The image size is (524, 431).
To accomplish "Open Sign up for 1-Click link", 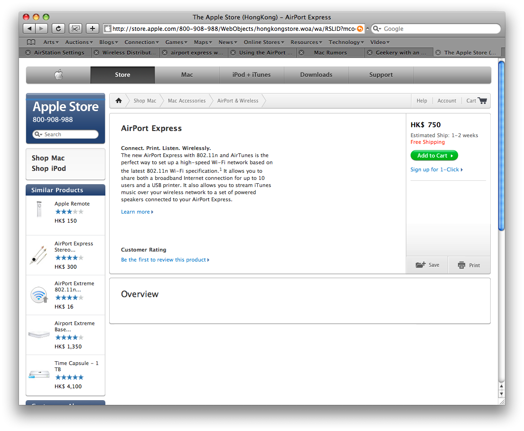I will click(437, 170).
